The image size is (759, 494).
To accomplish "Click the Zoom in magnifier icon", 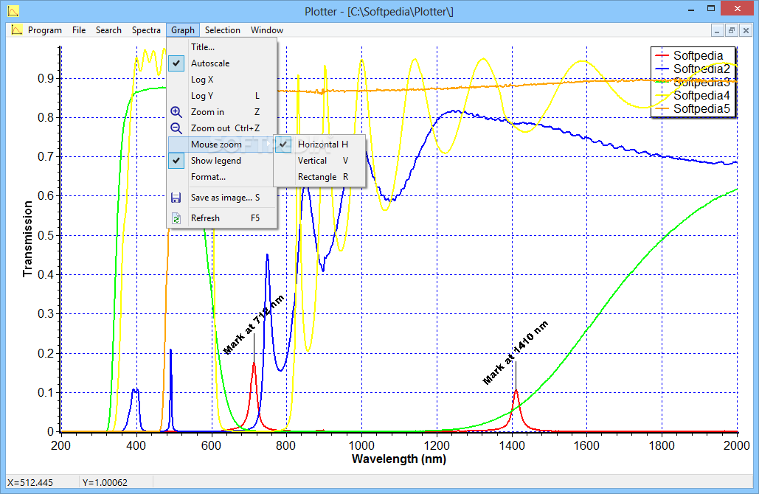I will (x=176, y=112).
